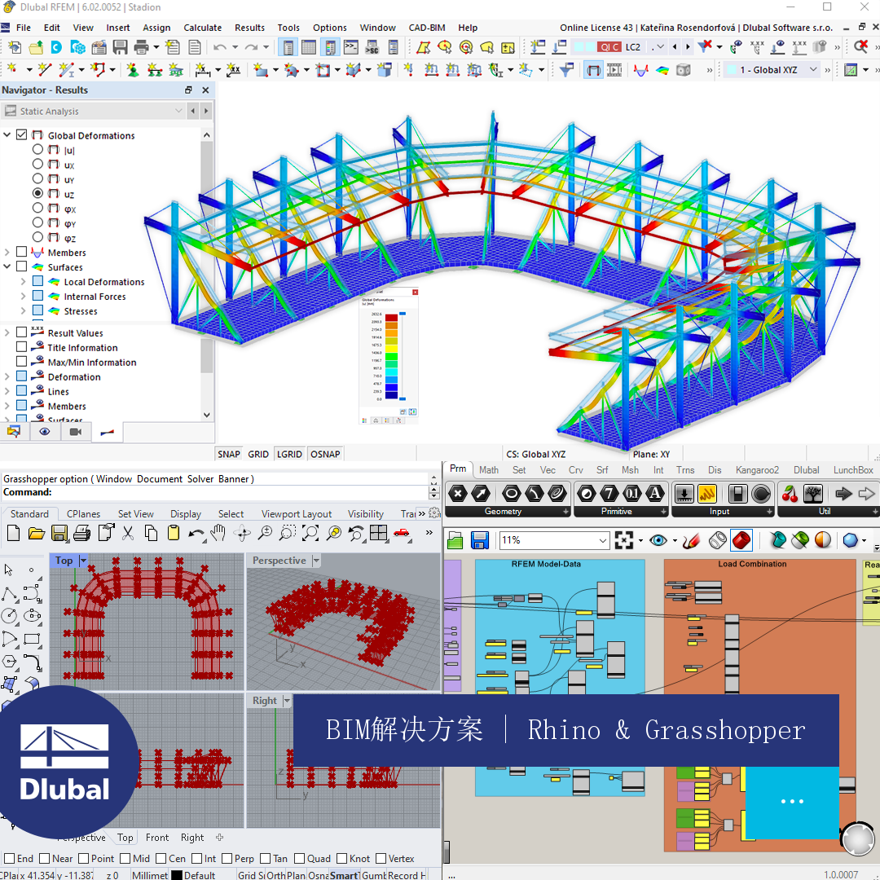
Task: Click Rhino Undo arrow icon
Action: (196, 533)
